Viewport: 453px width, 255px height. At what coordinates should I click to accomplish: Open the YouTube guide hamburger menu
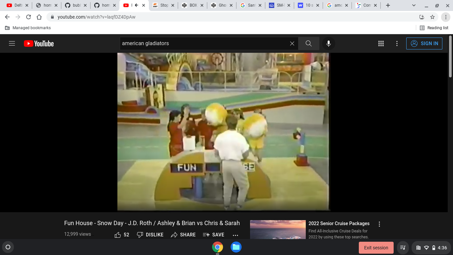click(x=12, y=43)
